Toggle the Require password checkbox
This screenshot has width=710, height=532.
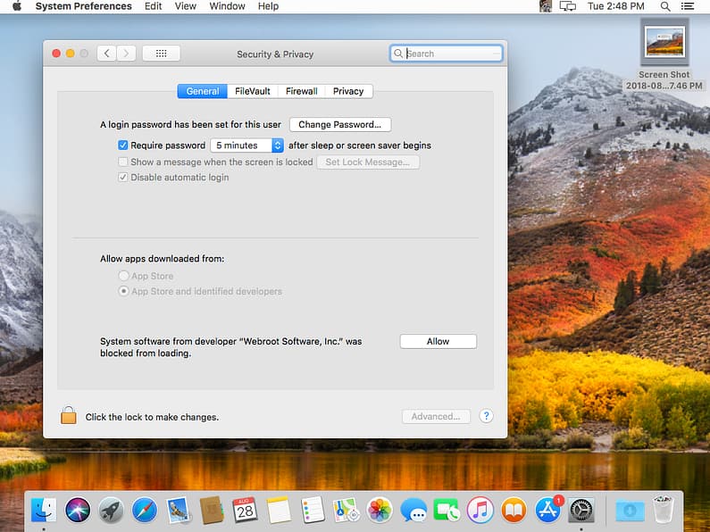(x=123, y=145)
